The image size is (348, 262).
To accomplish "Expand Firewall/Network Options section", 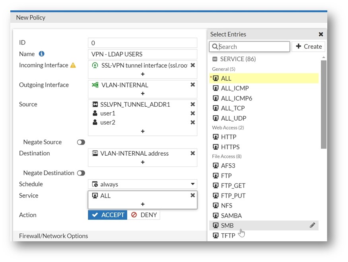I will coord(53,236).
